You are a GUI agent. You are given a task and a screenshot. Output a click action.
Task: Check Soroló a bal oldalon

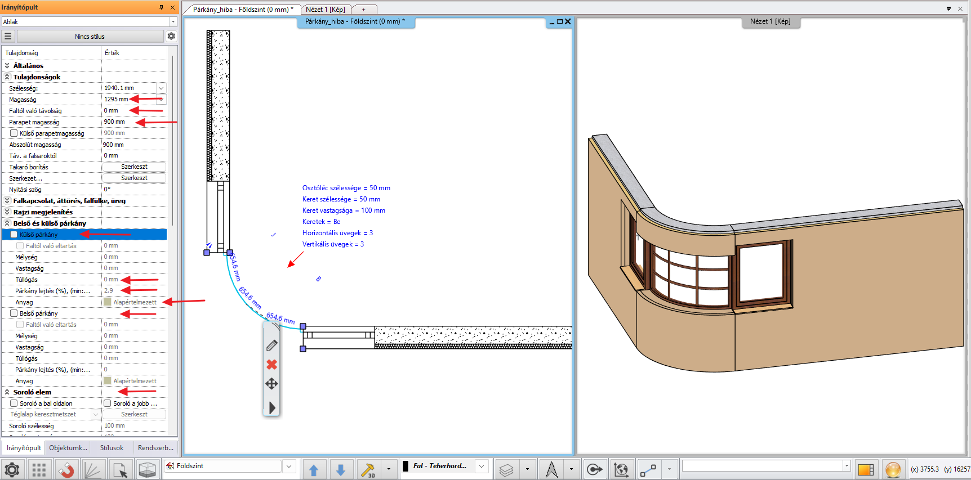coord(14,403)
